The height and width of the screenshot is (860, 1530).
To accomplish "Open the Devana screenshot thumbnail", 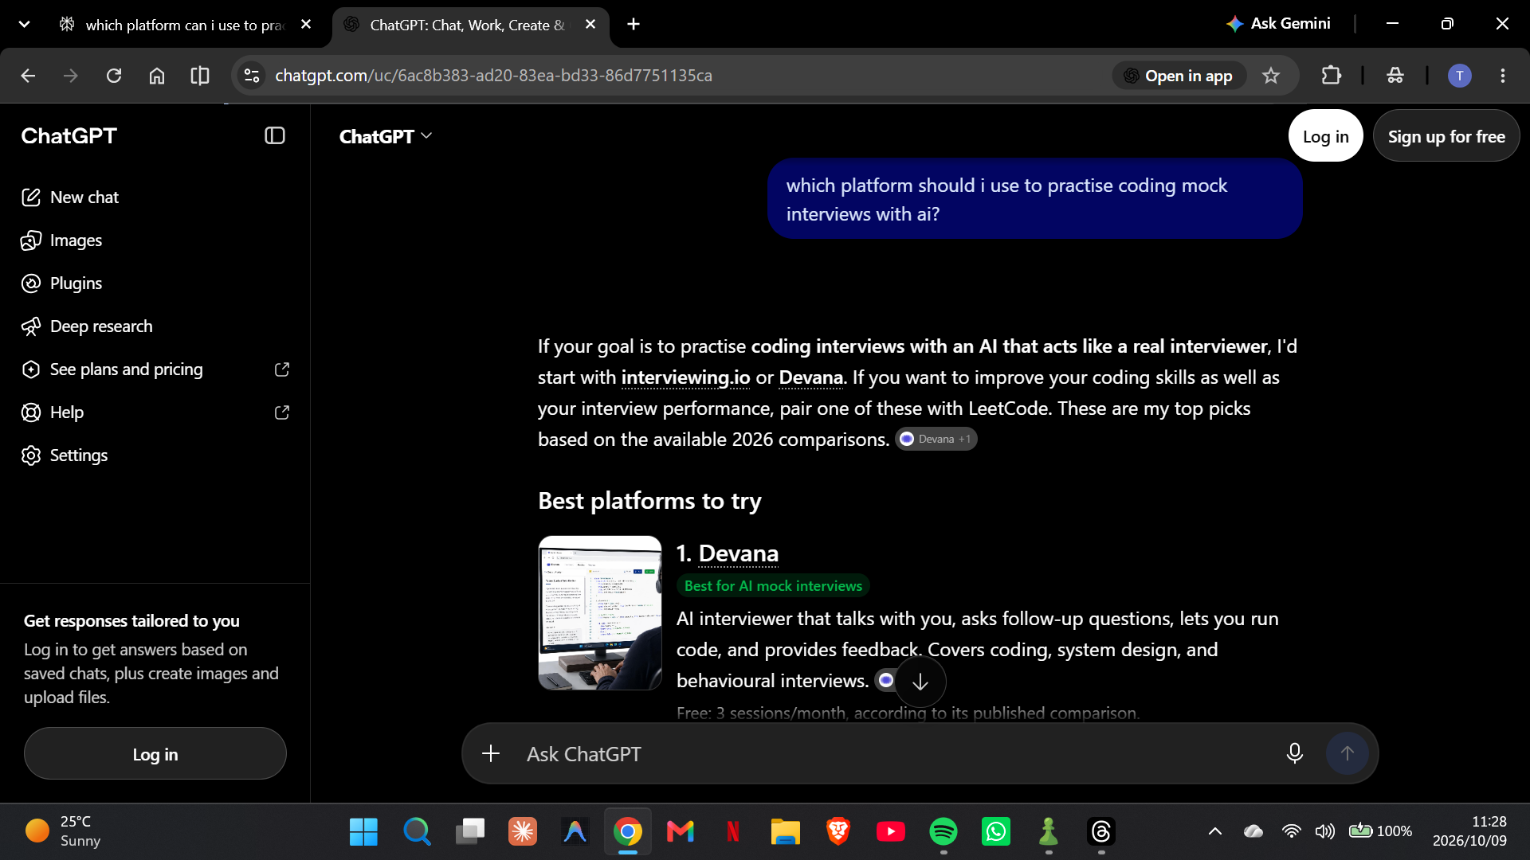I will click(x=600, y=612).
